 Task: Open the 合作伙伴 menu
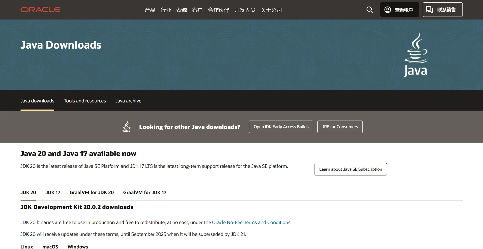tap(218, 10)
